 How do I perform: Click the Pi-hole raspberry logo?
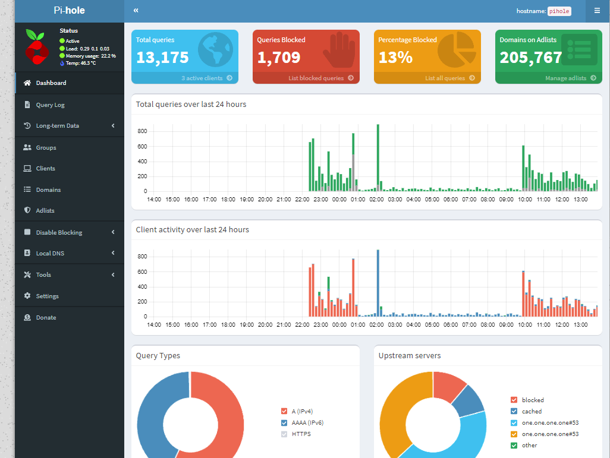point(37,46)
